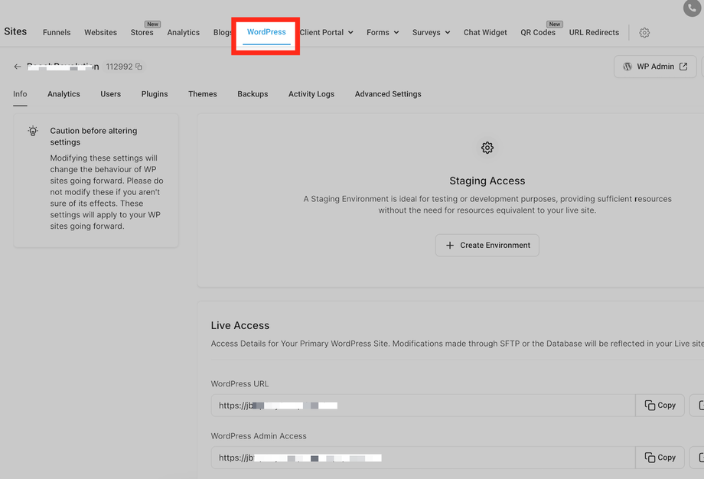Viewport: 704px width, 479px height.
Task: Click the phone call icon at top right
Action: pyautogui.click(x=692, y=8)
